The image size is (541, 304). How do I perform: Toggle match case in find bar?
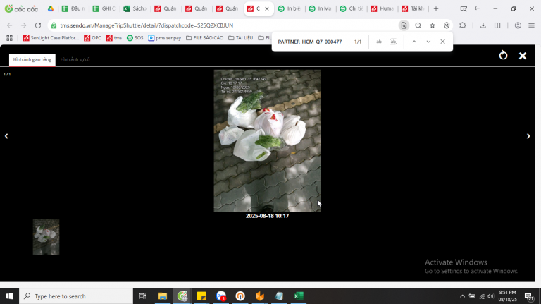click(379, 42)
